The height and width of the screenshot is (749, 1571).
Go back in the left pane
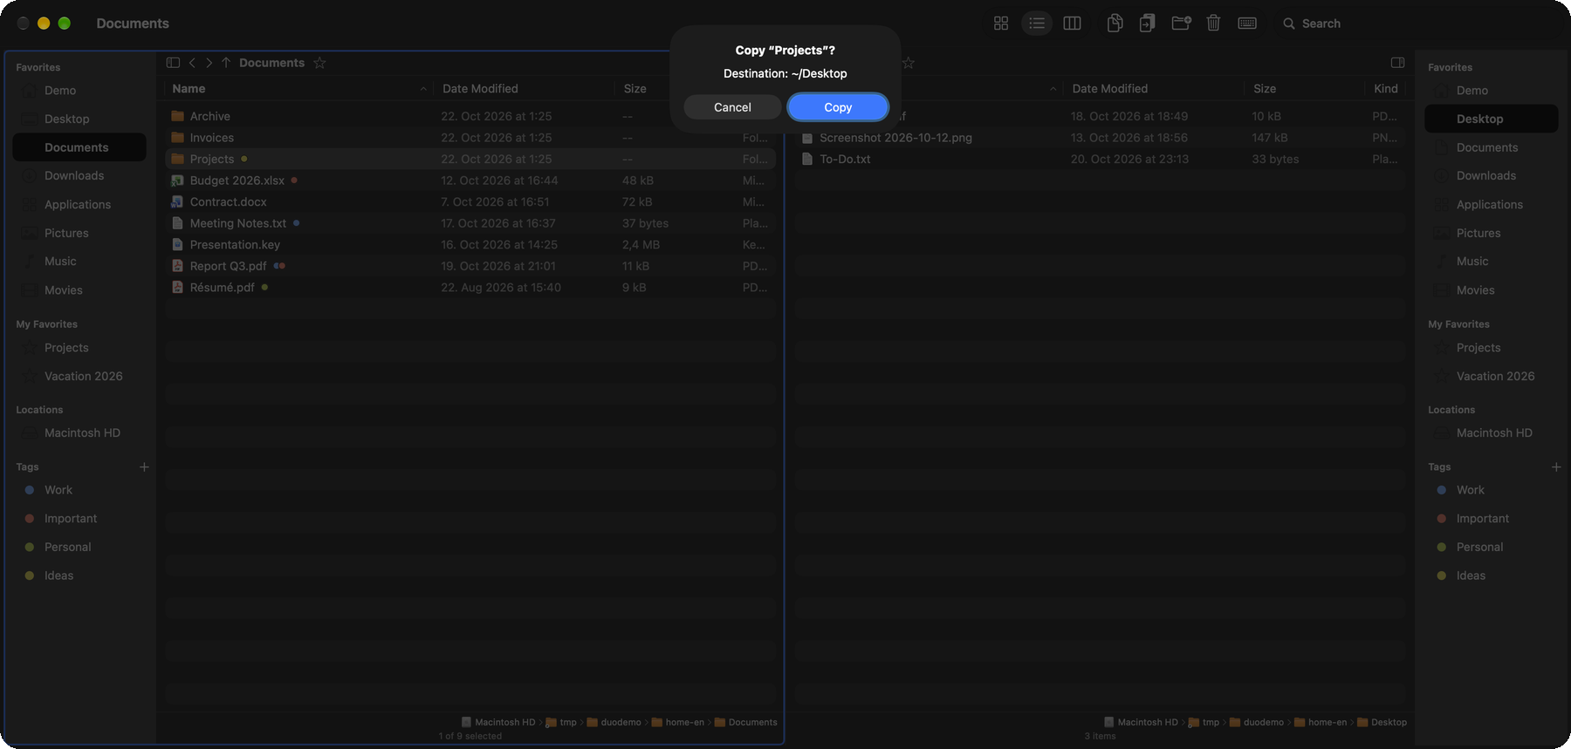(192, 63)
